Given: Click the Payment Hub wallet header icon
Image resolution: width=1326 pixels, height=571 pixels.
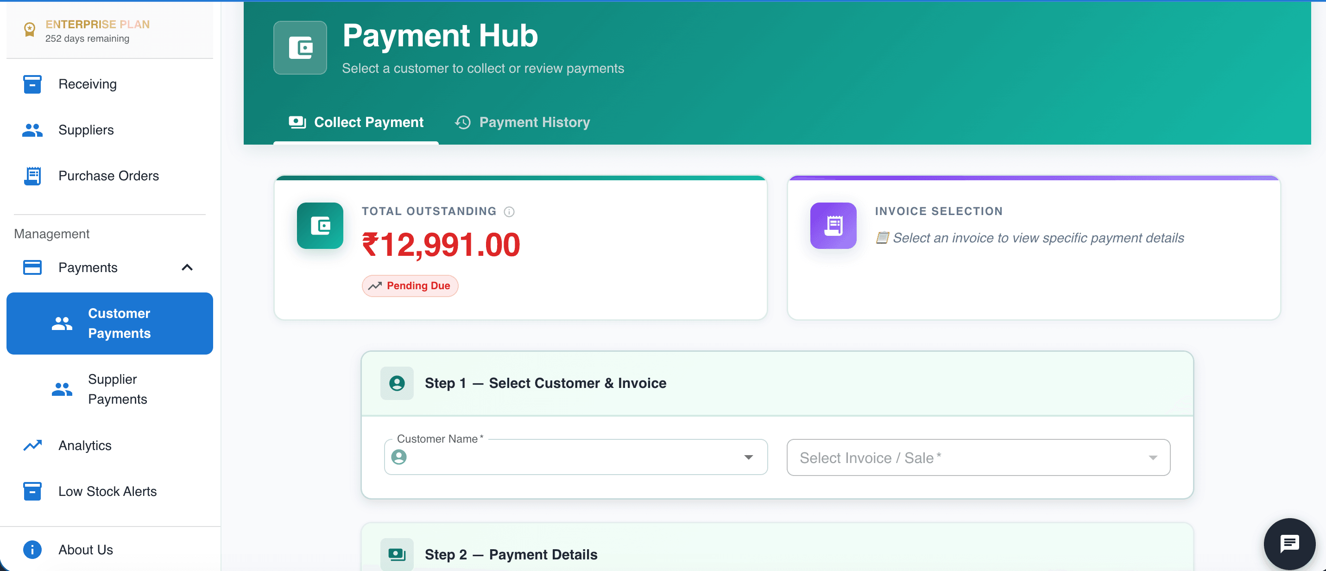Looking at the screenshot, I should pyautogui.click(x=300, y=48).
